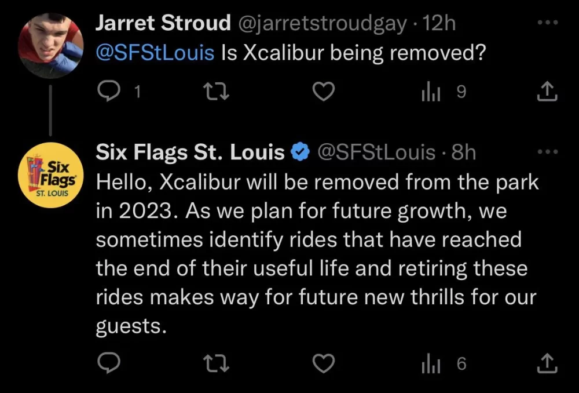Open Jarret Stroud display name link
The height and width of the screenshot is (393, 579).
pos(163,23)
